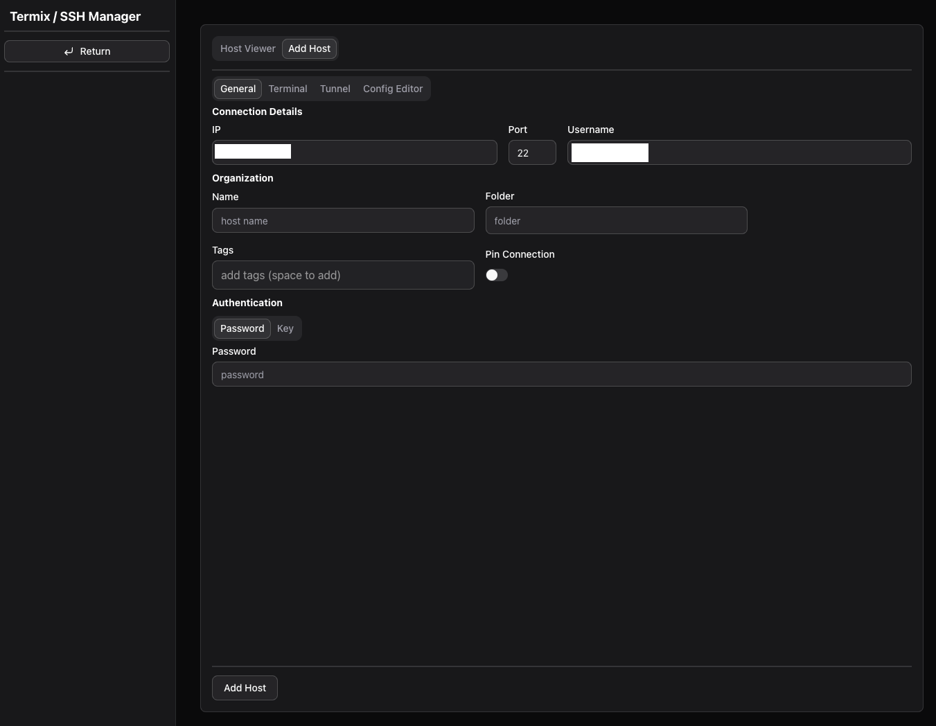Focus the Port field showing 22
Screen dimensions: 936x726
click(x=531, y=152)
